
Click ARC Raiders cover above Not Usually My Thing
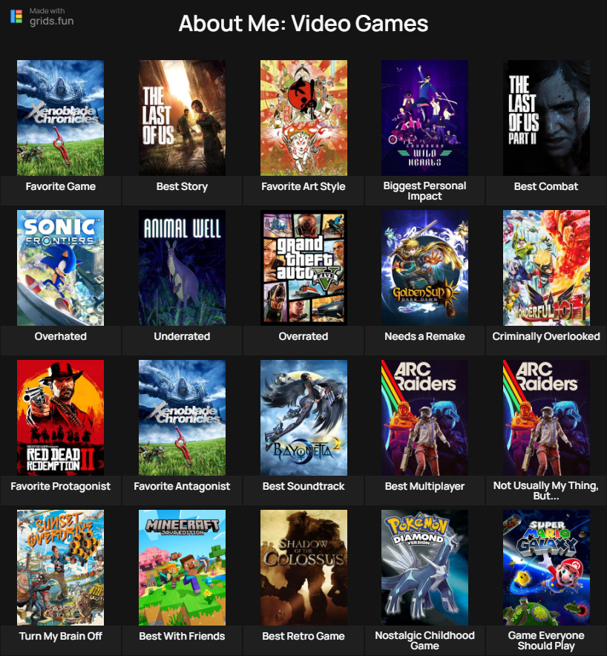click(546, 418)
